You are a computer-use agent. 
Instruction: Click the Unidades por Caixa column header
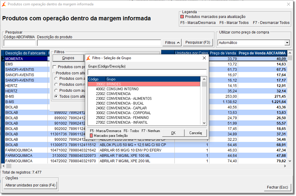[x=191, y=53]
